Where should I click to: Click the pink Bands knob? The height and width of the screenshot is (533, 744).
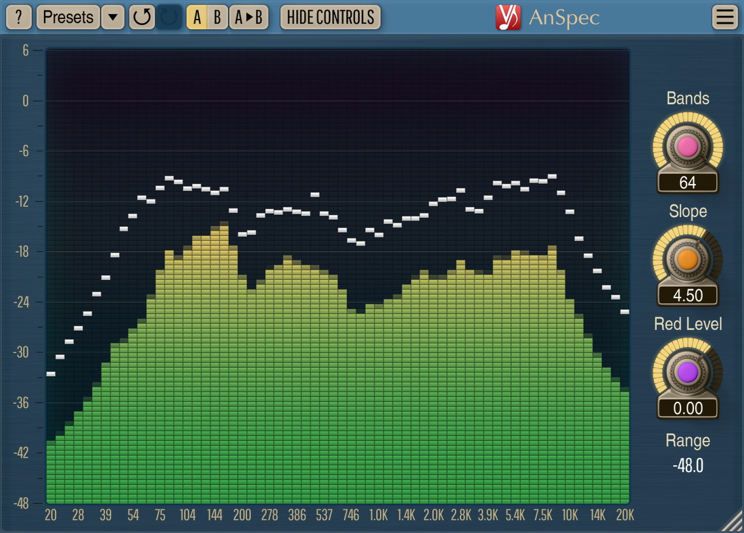click(687, 147)
